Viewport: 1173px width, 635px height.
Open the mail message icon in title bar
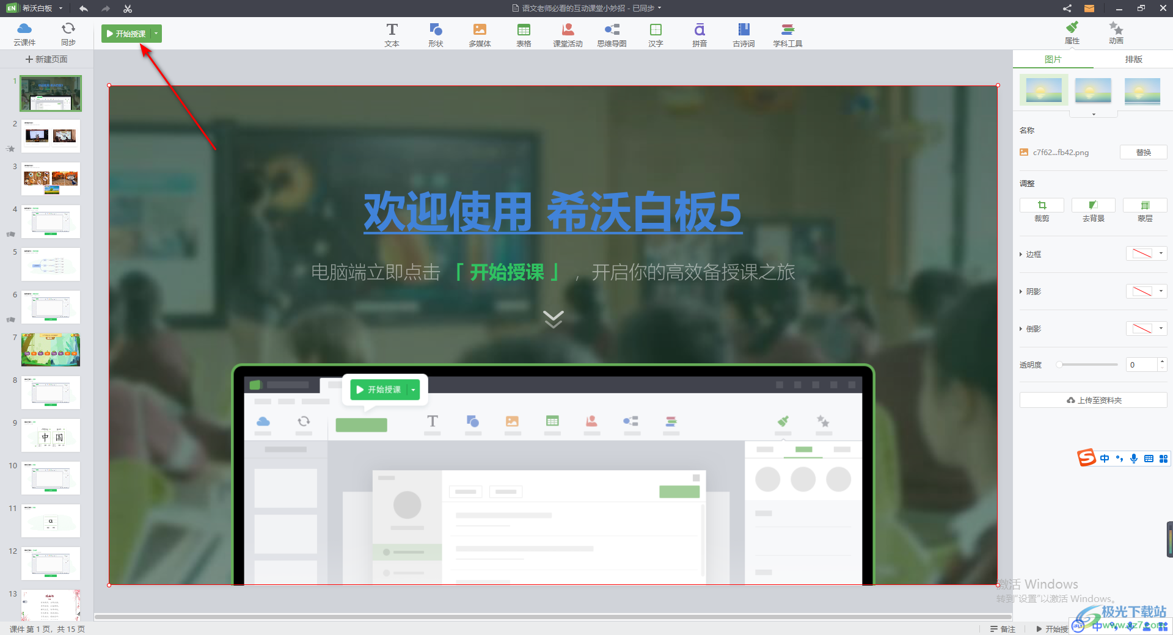point(1089,9)
